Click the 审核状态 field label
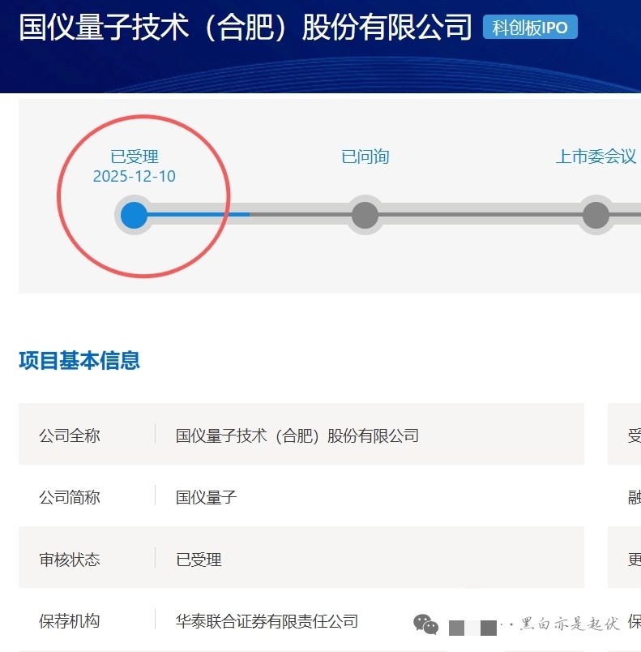Image resolution: width=641 pixels, height=652 pixels. pos(70,560)
